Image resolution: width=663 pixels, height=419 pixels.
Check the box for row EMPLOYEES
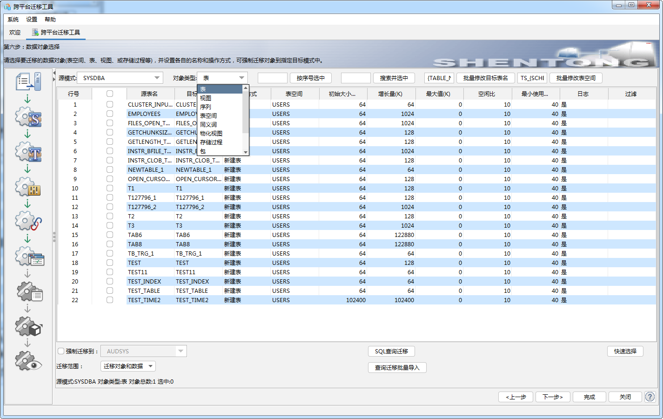[110, 114]
